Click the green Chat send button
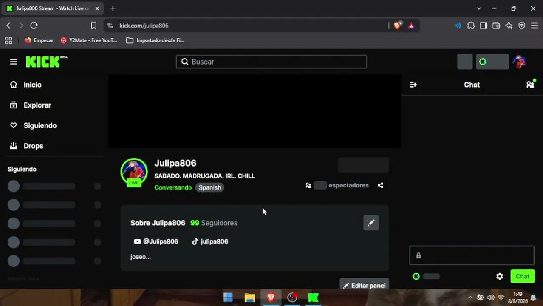The width and height of the screenshot is (543, 306). point(522,276)
